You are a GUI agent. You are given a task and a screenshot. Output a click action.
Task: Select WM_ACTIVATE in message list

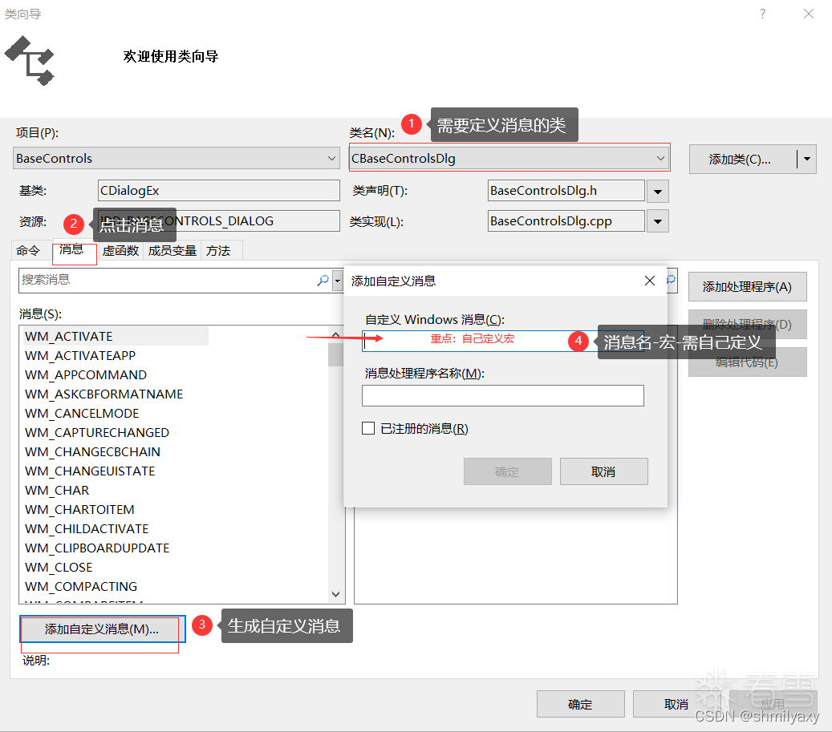click(x=69, y=337)
